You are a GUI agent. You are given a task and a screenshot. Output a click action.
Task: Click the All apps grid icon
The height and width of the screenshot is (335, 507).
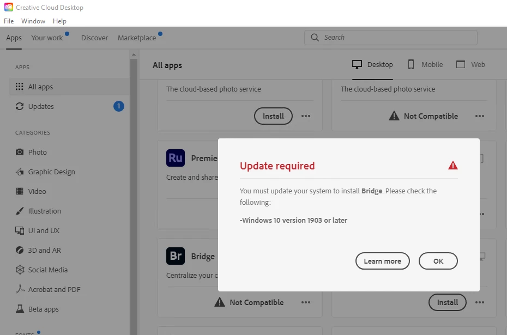20,87
